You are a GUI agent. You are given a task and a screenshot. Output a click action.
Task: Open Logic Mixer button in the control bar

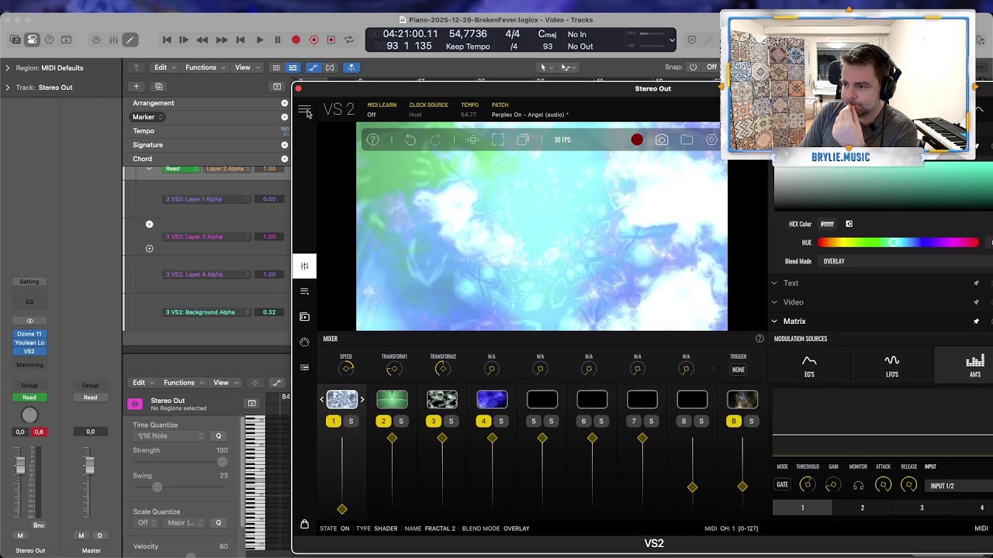113,40
